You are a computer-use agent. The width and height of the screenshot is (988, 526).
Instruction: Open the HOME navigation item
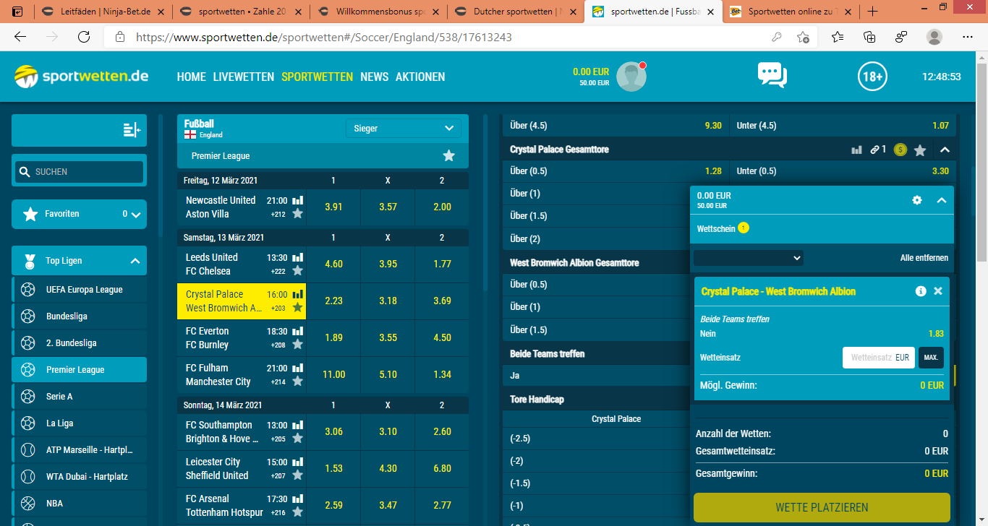tap(192, 77)
